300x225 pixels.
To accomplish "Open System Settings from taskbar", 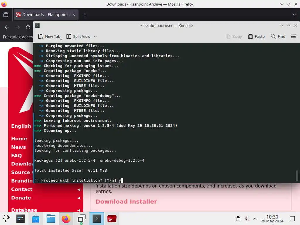I will (x=21, y=219).
